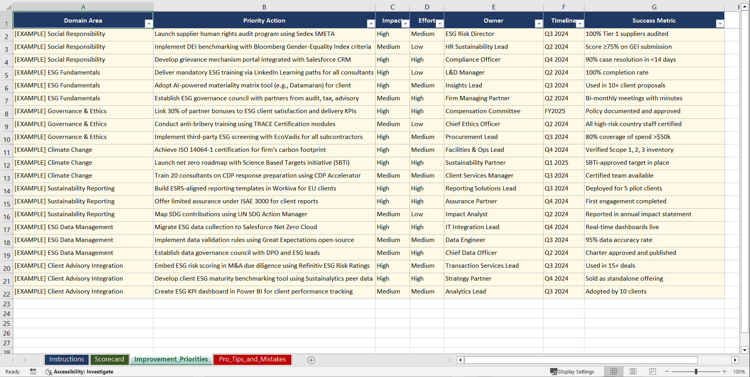
Task: Open Page Break Preview view
Action: coord(652,372)
